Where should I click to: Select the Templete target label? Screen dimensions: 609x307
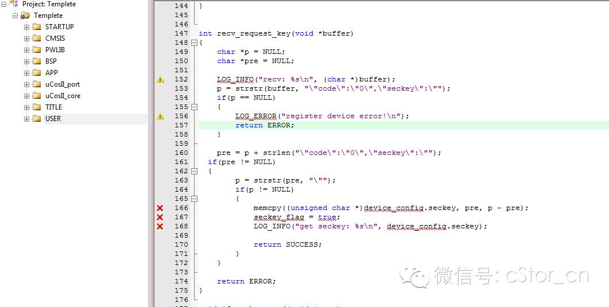[48, 15]
